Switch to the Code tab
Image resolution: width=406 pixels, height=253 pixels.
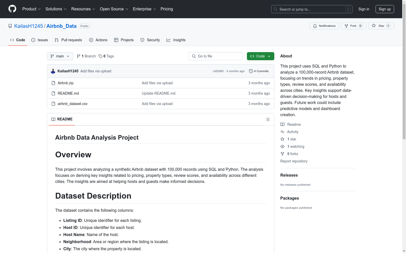18,40
